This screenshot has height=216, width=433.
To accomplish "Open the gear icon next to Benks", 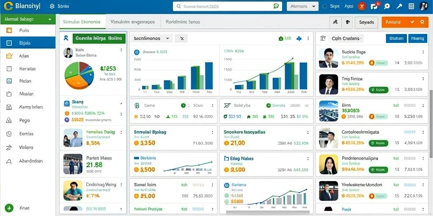I will (52, 6).
